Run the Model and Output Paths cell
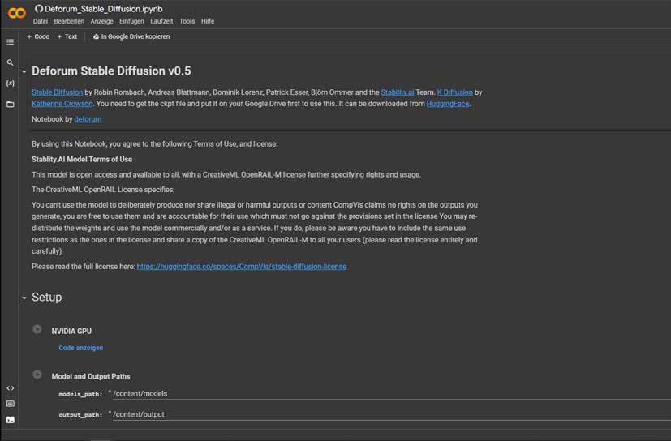671x441 pixels. tap(37, 375)
